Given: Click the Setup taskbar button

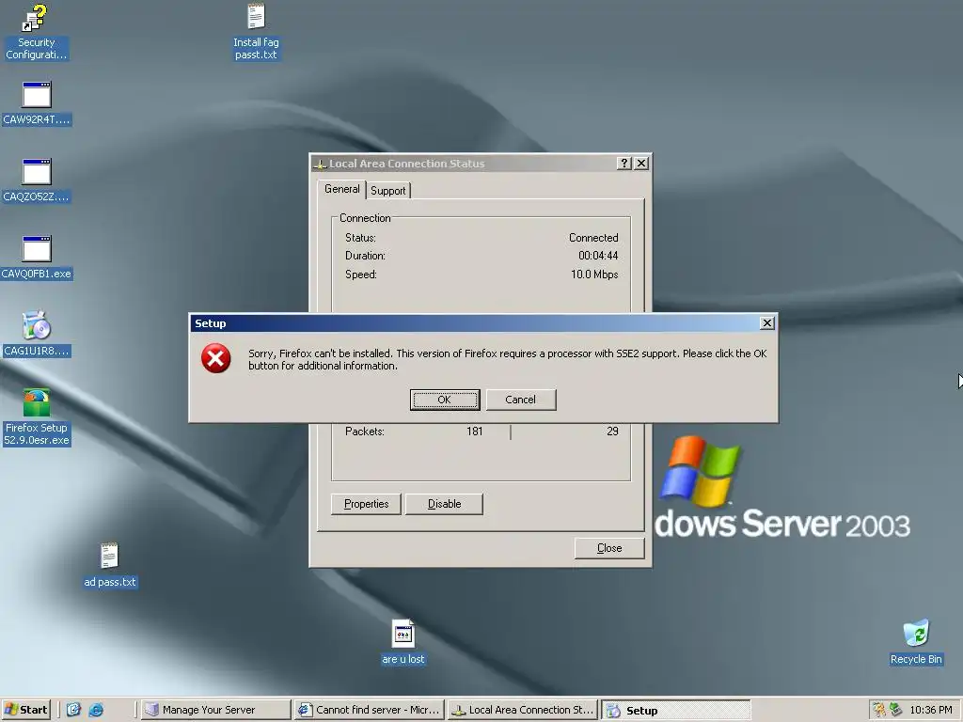Looking at the screenshot, I should (x=676, y=710).
